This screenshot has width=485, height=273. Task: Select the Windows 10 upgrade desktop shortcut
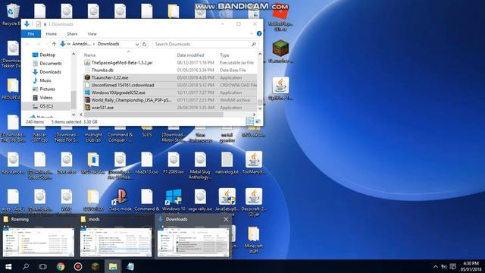click(x=174, y=200)
